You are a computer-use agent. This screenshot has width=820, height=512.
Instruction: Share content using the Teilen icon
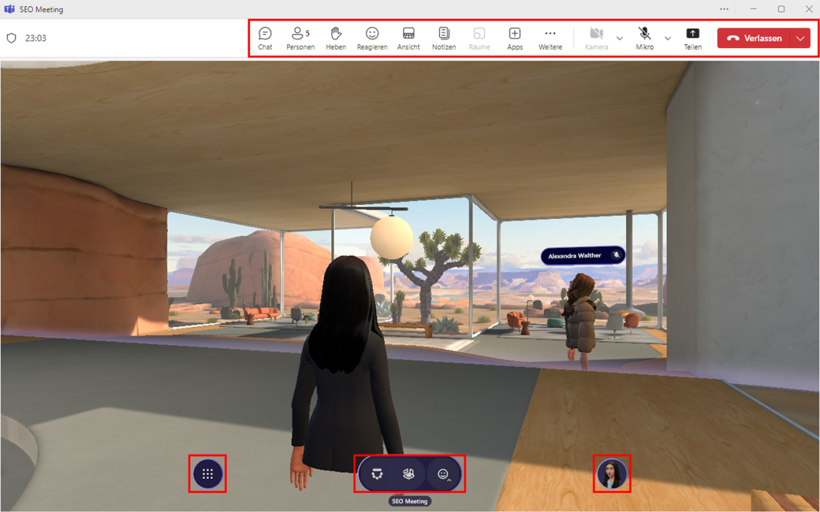pos(693,37)
